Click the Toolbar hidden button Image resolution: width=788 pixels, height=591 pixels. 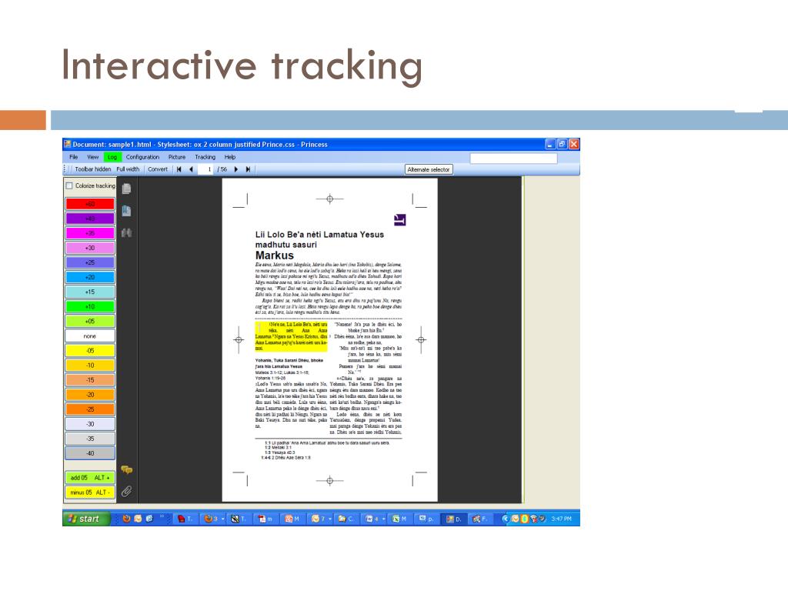[x=93, y=169]
